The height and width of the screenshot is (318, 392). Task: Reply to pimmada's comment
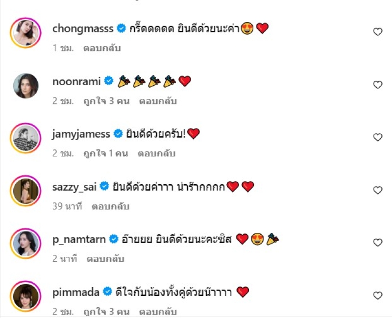tap(158, 312)
